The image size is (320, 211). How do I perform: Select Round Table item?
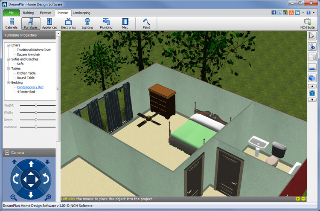click(26, 78)
